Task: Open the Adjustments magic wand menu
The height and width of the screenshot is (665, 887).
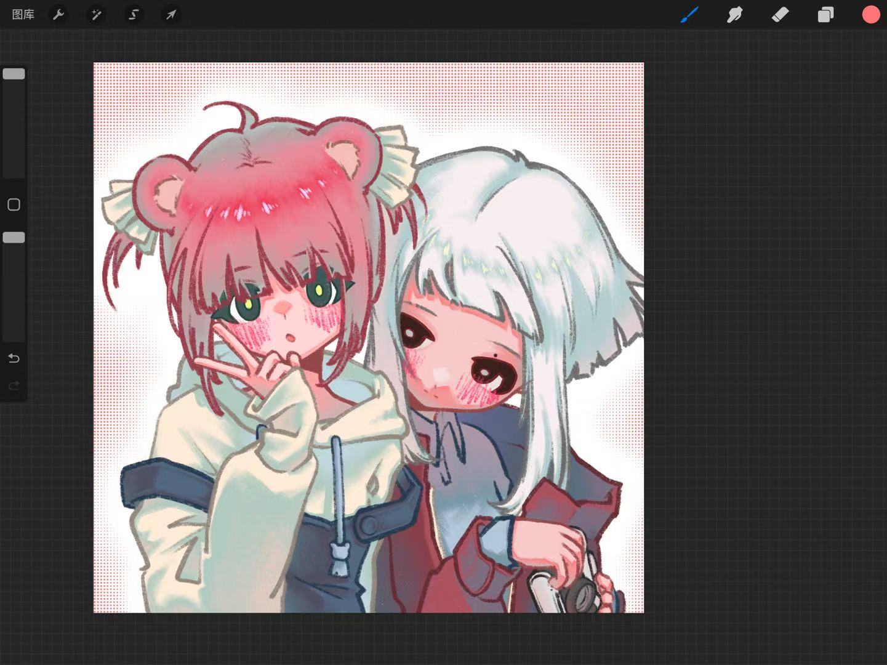Action: pyautogui.click(x=96, y=14)
